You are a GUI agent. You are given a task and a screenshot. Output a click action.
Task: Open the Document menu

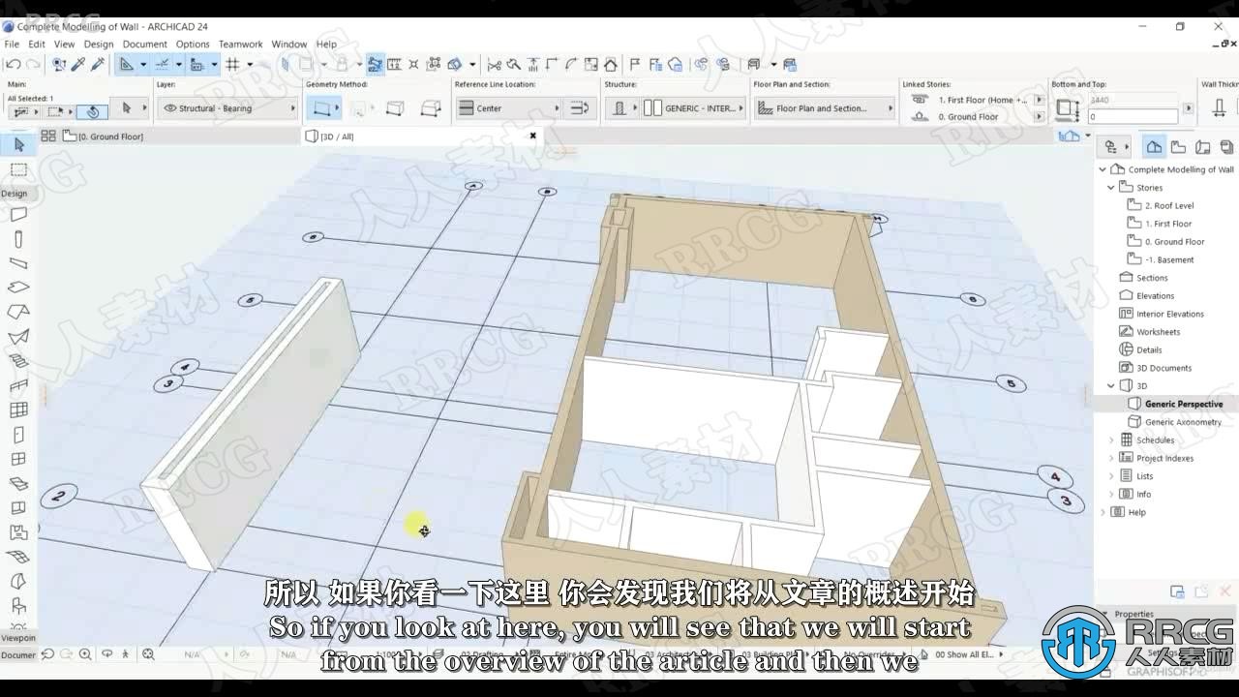pyautogui.click(x=145, y=44)
